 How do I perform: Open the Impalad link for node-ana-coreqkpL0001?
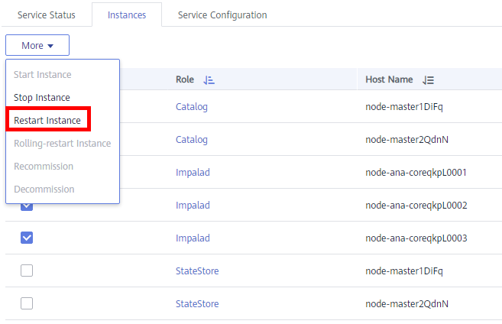193,172
